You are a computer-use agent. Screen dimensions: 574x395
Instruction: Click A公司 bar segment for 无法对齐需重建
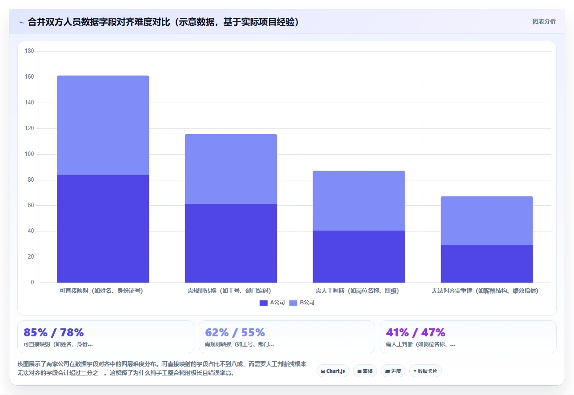tap(487, 263)
